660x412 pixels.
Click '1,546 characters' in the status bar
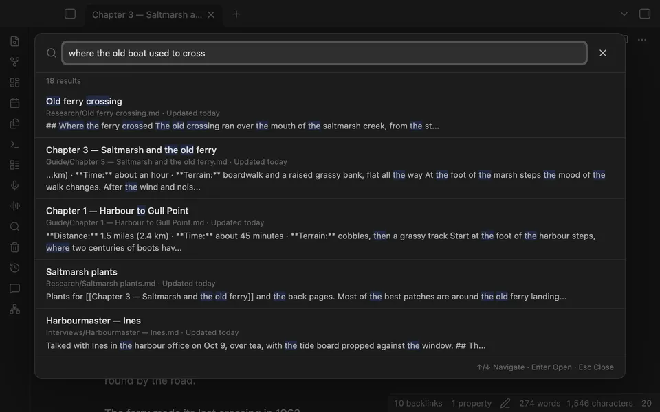599,403
